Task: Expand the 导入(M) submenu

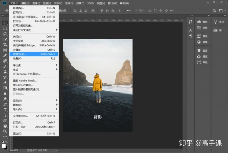Action: point(34,109)
